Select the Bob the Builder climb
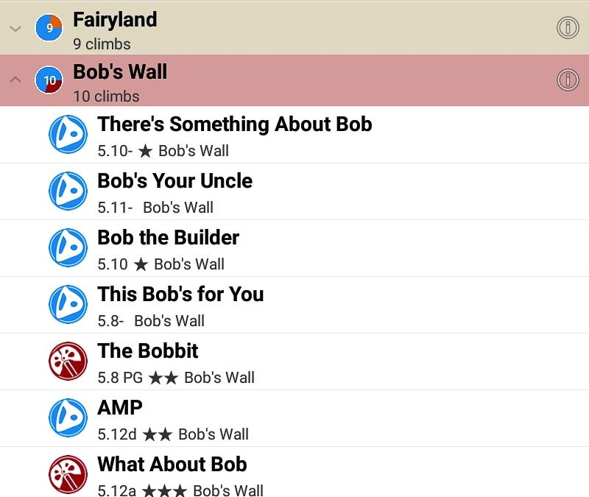 [x=169, y=238]
